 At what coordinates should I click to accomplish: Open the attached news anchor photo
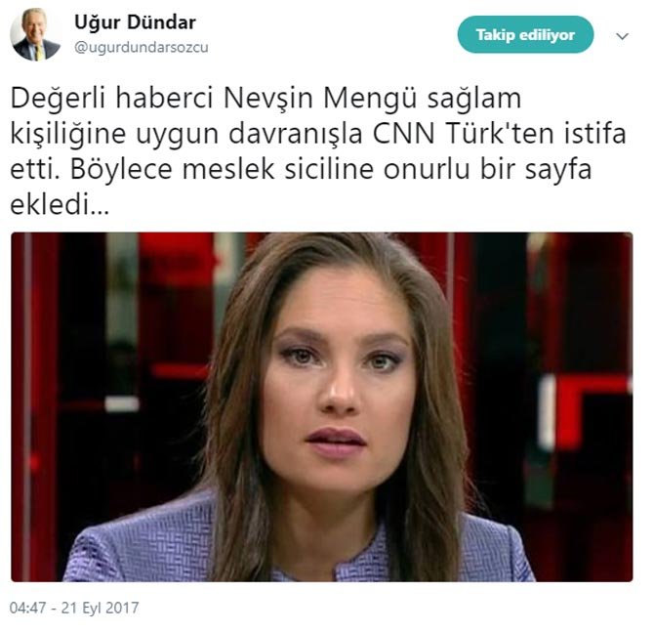tap(321, 407)
